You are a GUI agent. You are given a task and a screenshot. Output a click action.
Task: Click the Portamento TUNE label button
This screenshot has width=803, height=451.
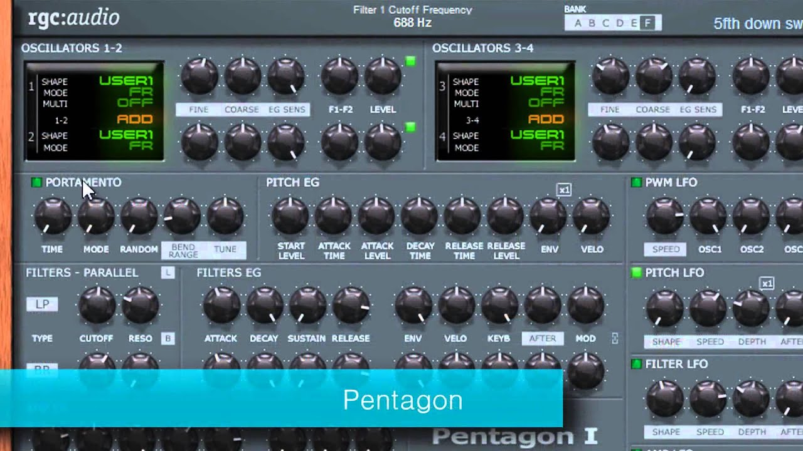pos(225,249)
